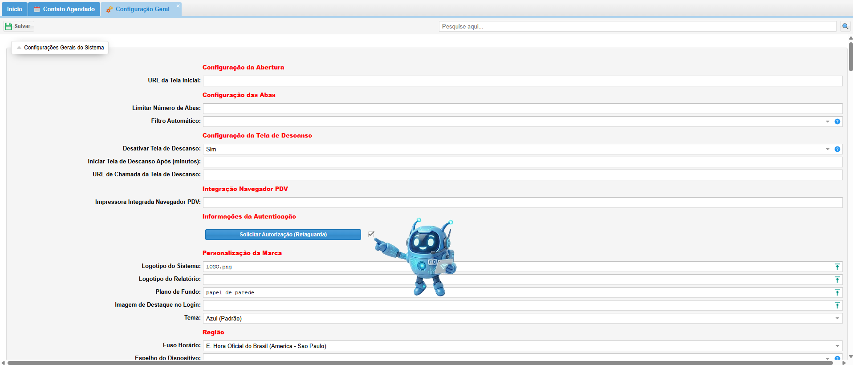This screenshot has height=365, width=853.
Task: Click the search magnifier icon
Action: pyautogui.click(x=845, y=26)
